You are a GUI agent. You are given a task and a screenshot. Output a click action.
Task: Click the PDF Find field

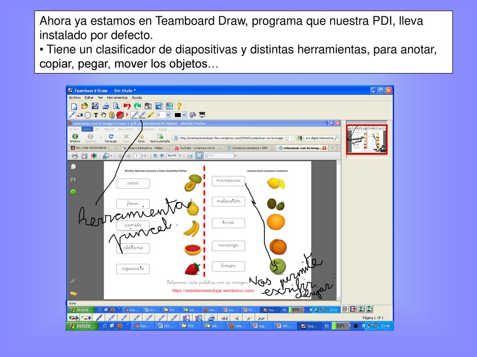tap(220, 156)
